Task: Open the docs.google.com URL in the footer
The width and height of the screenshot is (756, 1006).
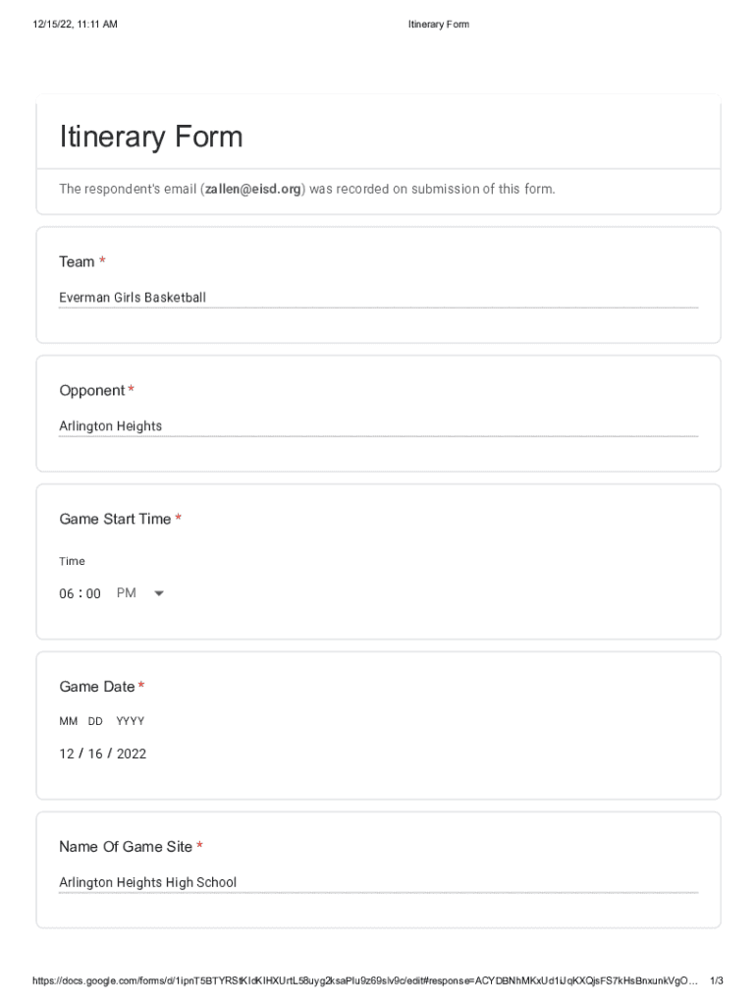Action: (365, 980)
